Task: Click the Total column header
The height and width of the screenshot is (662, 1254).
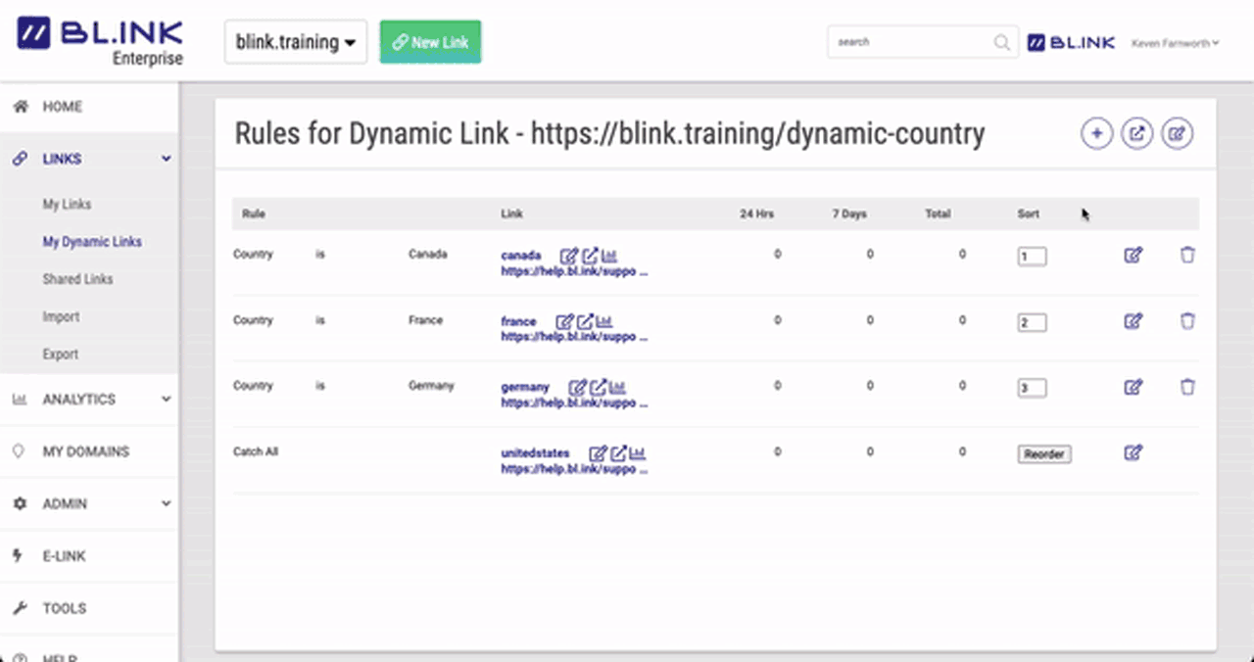Action: point(938,213)
